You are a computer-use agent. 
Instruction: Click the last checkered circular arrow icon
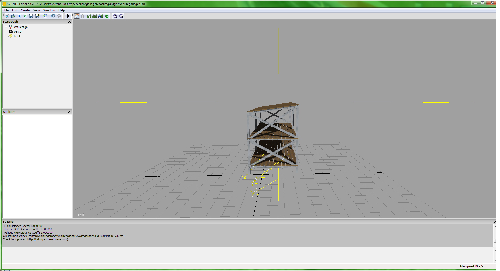coord(121,16)
